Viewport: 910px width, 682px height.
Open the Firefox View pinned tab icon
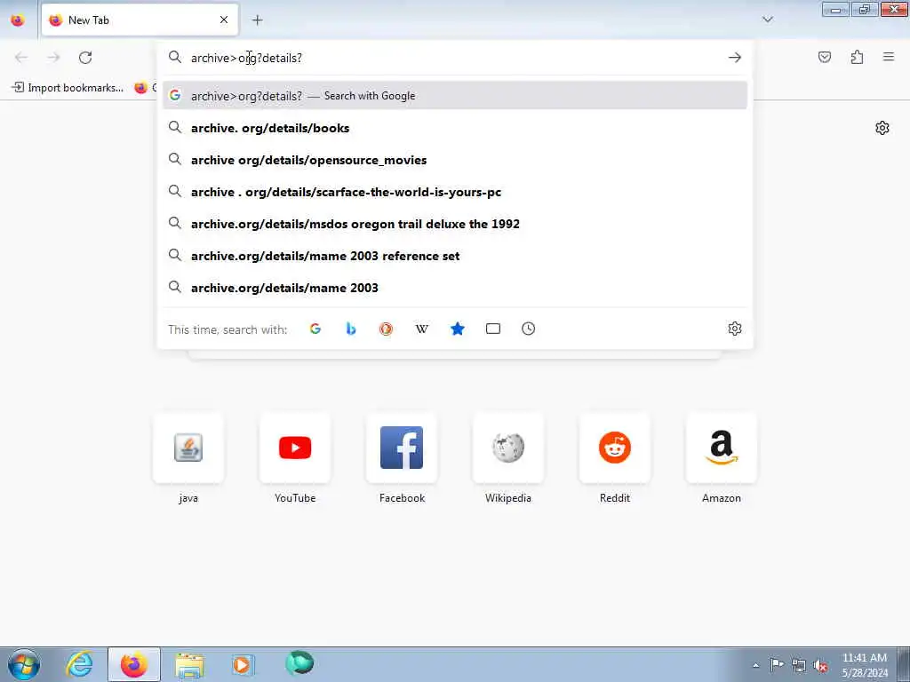coord(18,20)
